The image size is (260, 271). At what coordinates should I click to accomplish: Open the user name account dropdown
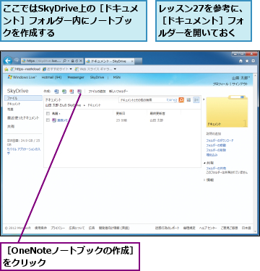[241, 78]
